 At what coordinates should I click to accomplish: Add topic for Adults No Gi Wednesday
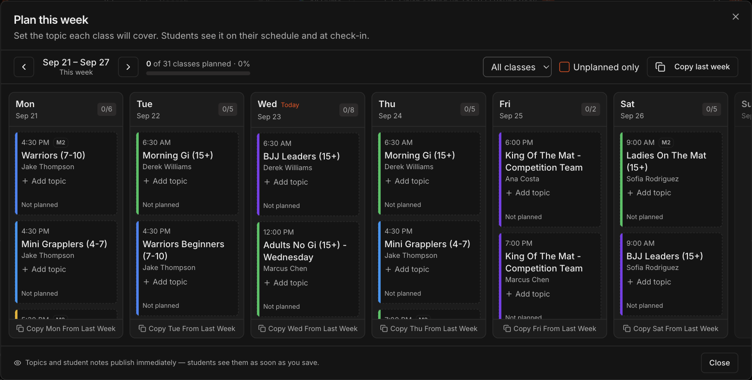pos(286,283)
